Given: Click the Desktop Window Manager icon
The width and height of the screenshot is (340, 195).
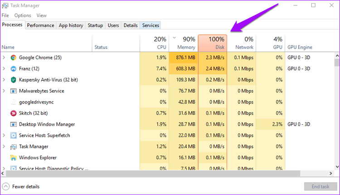Looking at the screenshot, I should click(x=14, y=125).
